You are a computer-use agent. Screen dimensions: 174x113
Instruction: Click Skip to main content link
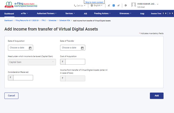[94, 2]
